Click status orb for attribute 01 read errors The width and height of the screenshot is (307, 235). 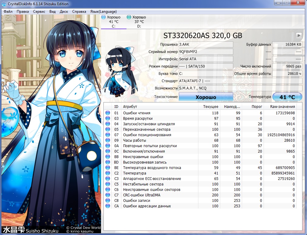coord(108,113)
